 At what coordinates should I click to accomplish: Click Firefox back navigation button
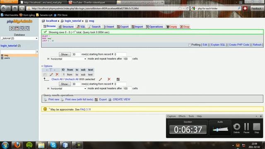pos(4,8)
